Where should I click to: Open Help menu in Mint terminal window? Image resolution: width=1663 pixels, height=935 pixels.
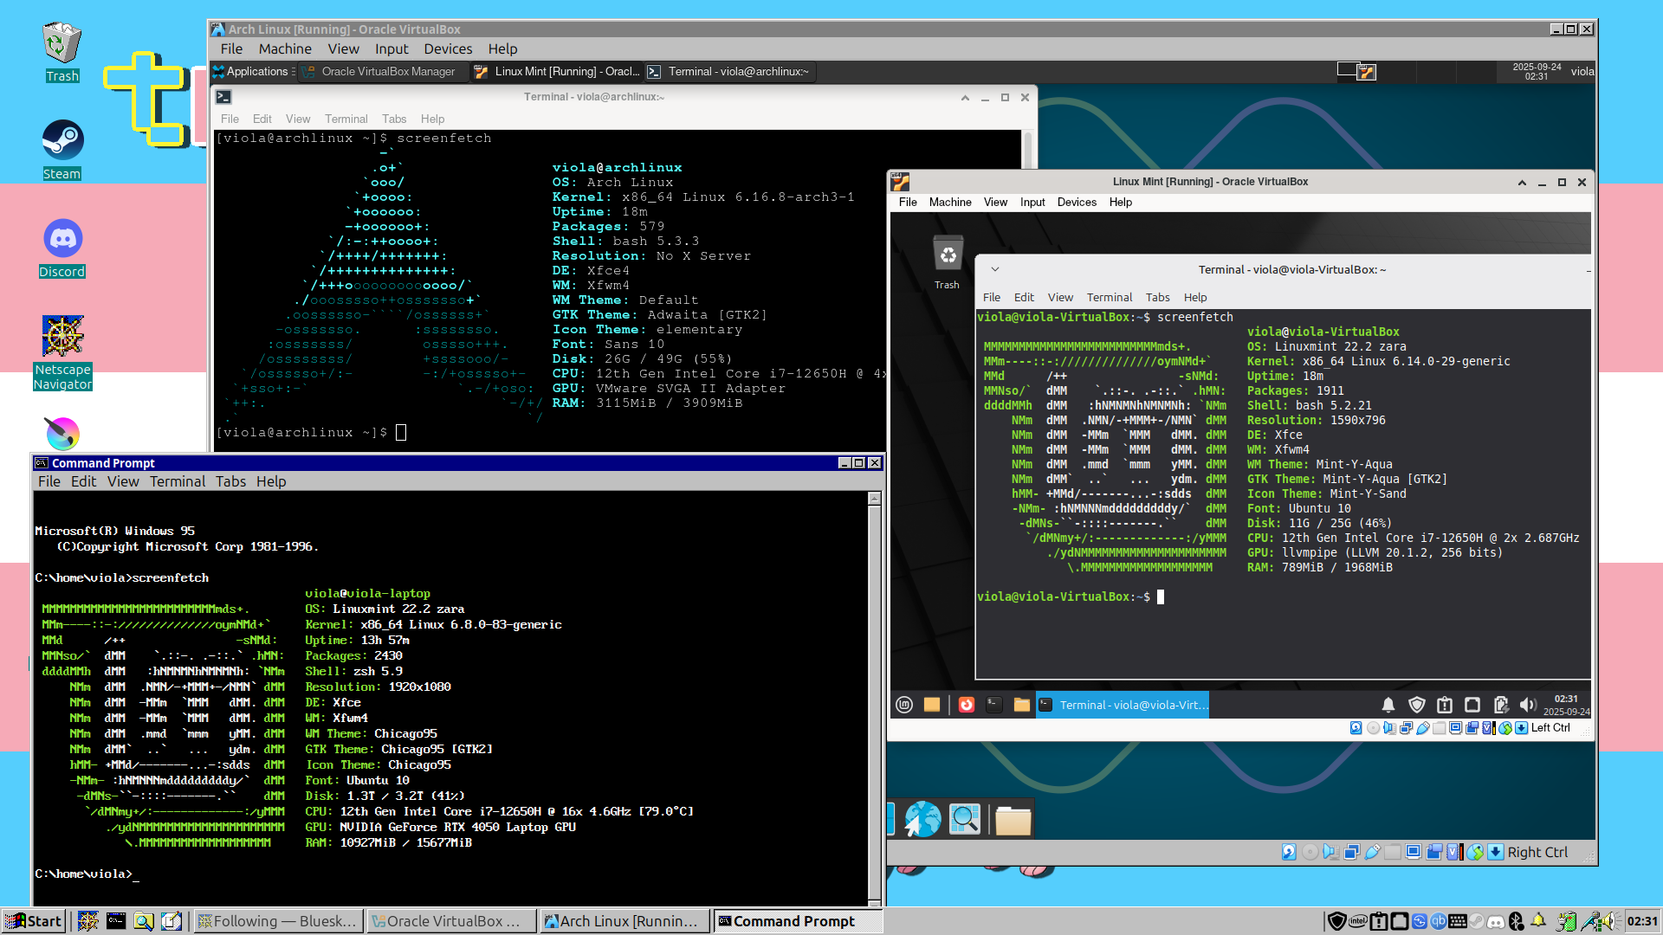pyautogui.click(x=1195, y=297)
